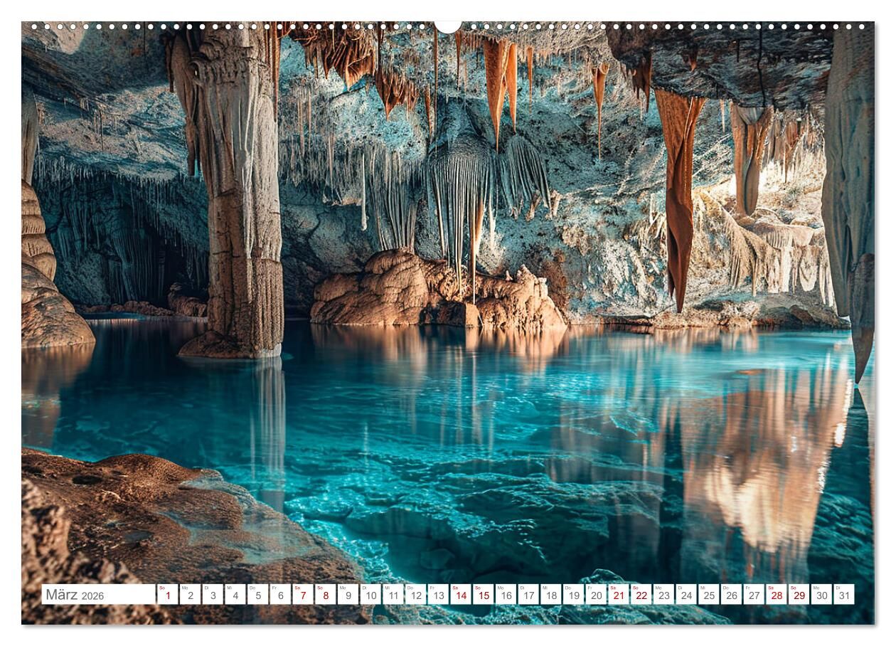
Task: Pick day 24 in the date row
Action: (x=686, y=595)
